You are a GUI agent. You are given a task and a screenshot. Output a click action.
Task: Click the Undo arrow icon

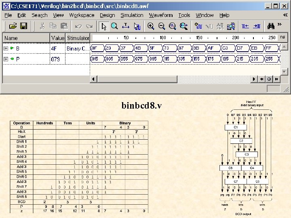coord(78,26)
